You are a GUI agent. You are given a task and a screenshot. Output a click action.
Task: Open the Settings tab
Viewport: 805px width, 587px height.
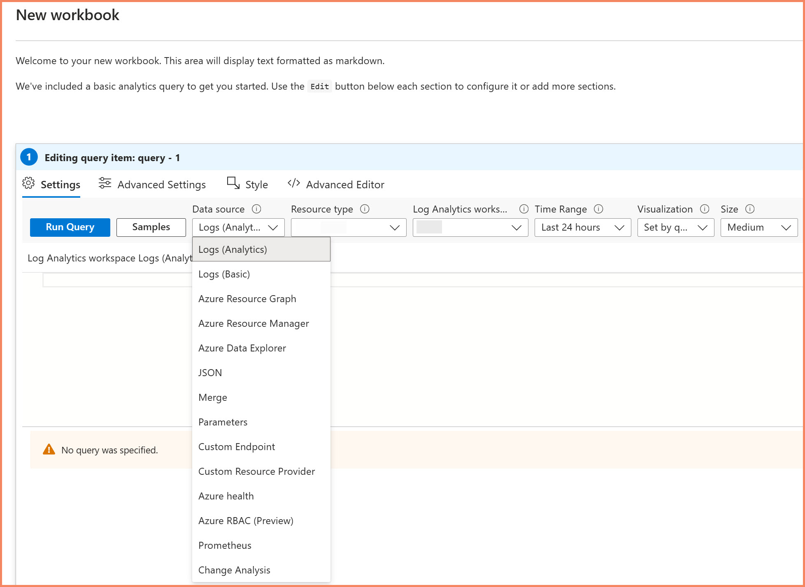click(x=51, y=185)
